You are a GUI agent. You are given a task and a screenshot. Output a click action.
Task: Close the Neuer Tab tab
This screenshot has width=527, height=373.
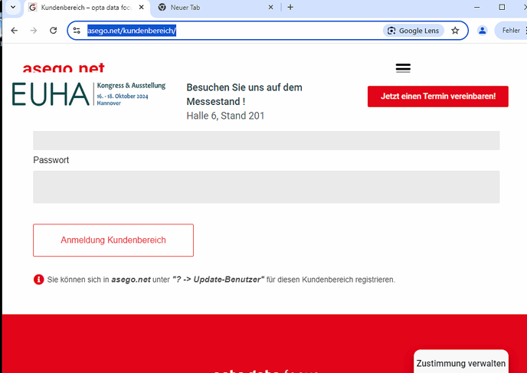tap(270, 7)
